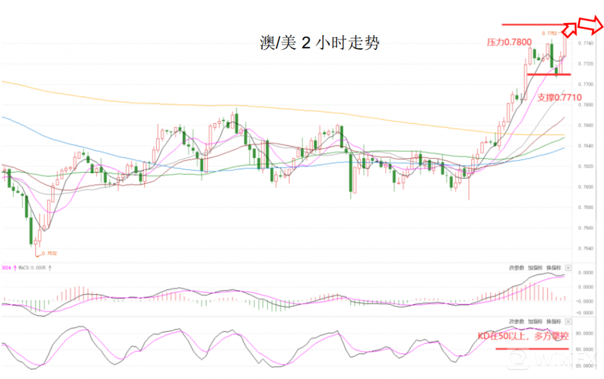This screenshot has width=604, height=379.
Task: Click the magenta up arrow in MACD header
Action: (x=15, y=268)
